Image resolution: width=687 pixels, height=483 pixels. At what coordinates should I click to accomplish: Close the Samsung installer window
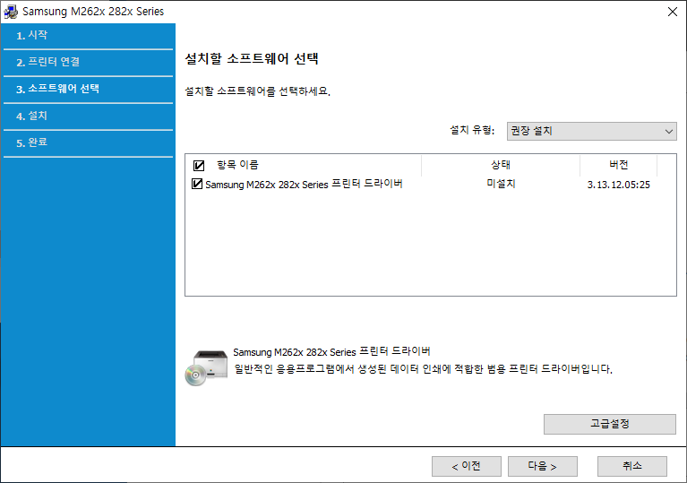click(x=673, y=12)
